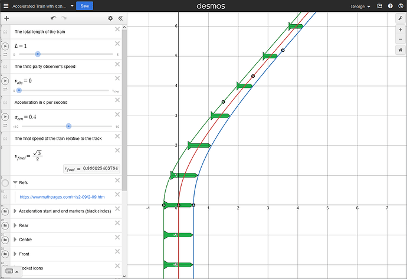Play the L slider animation
The width and height of the screenshot is (407, 279).
click(x=5, y=46)
